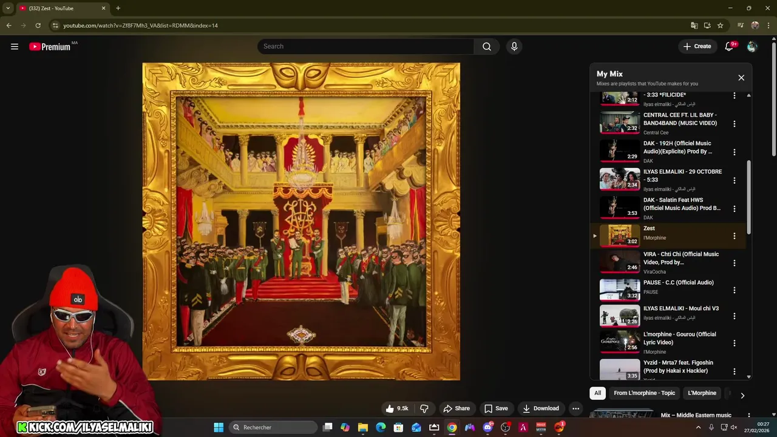Focus the YouTube Search field
The width and height of the screenshot is (777, 437).
click(x=366, y=47)
